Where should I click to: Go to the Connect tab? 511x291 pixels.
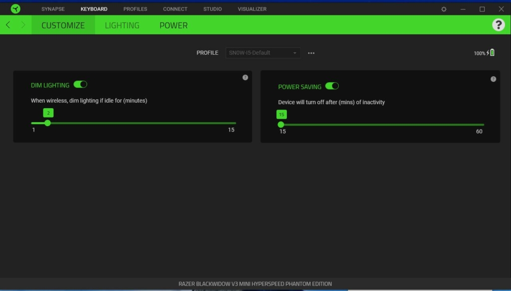175,9
